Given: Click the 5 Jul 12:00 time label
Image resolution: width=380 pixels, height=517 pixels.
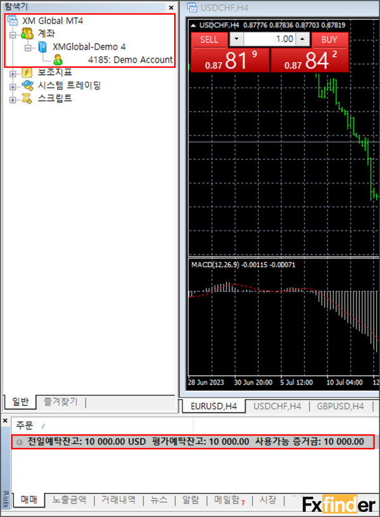Looking at the screenshot, I should tap(296, 383).
